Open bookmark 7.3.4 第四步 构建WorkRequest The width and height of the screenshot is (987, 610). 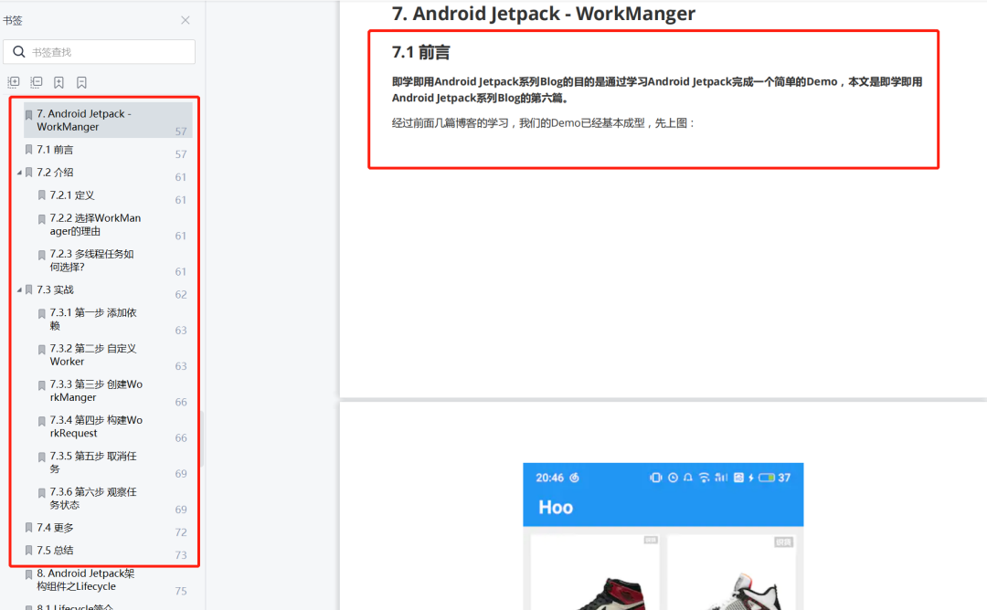[x=96, y=426]
